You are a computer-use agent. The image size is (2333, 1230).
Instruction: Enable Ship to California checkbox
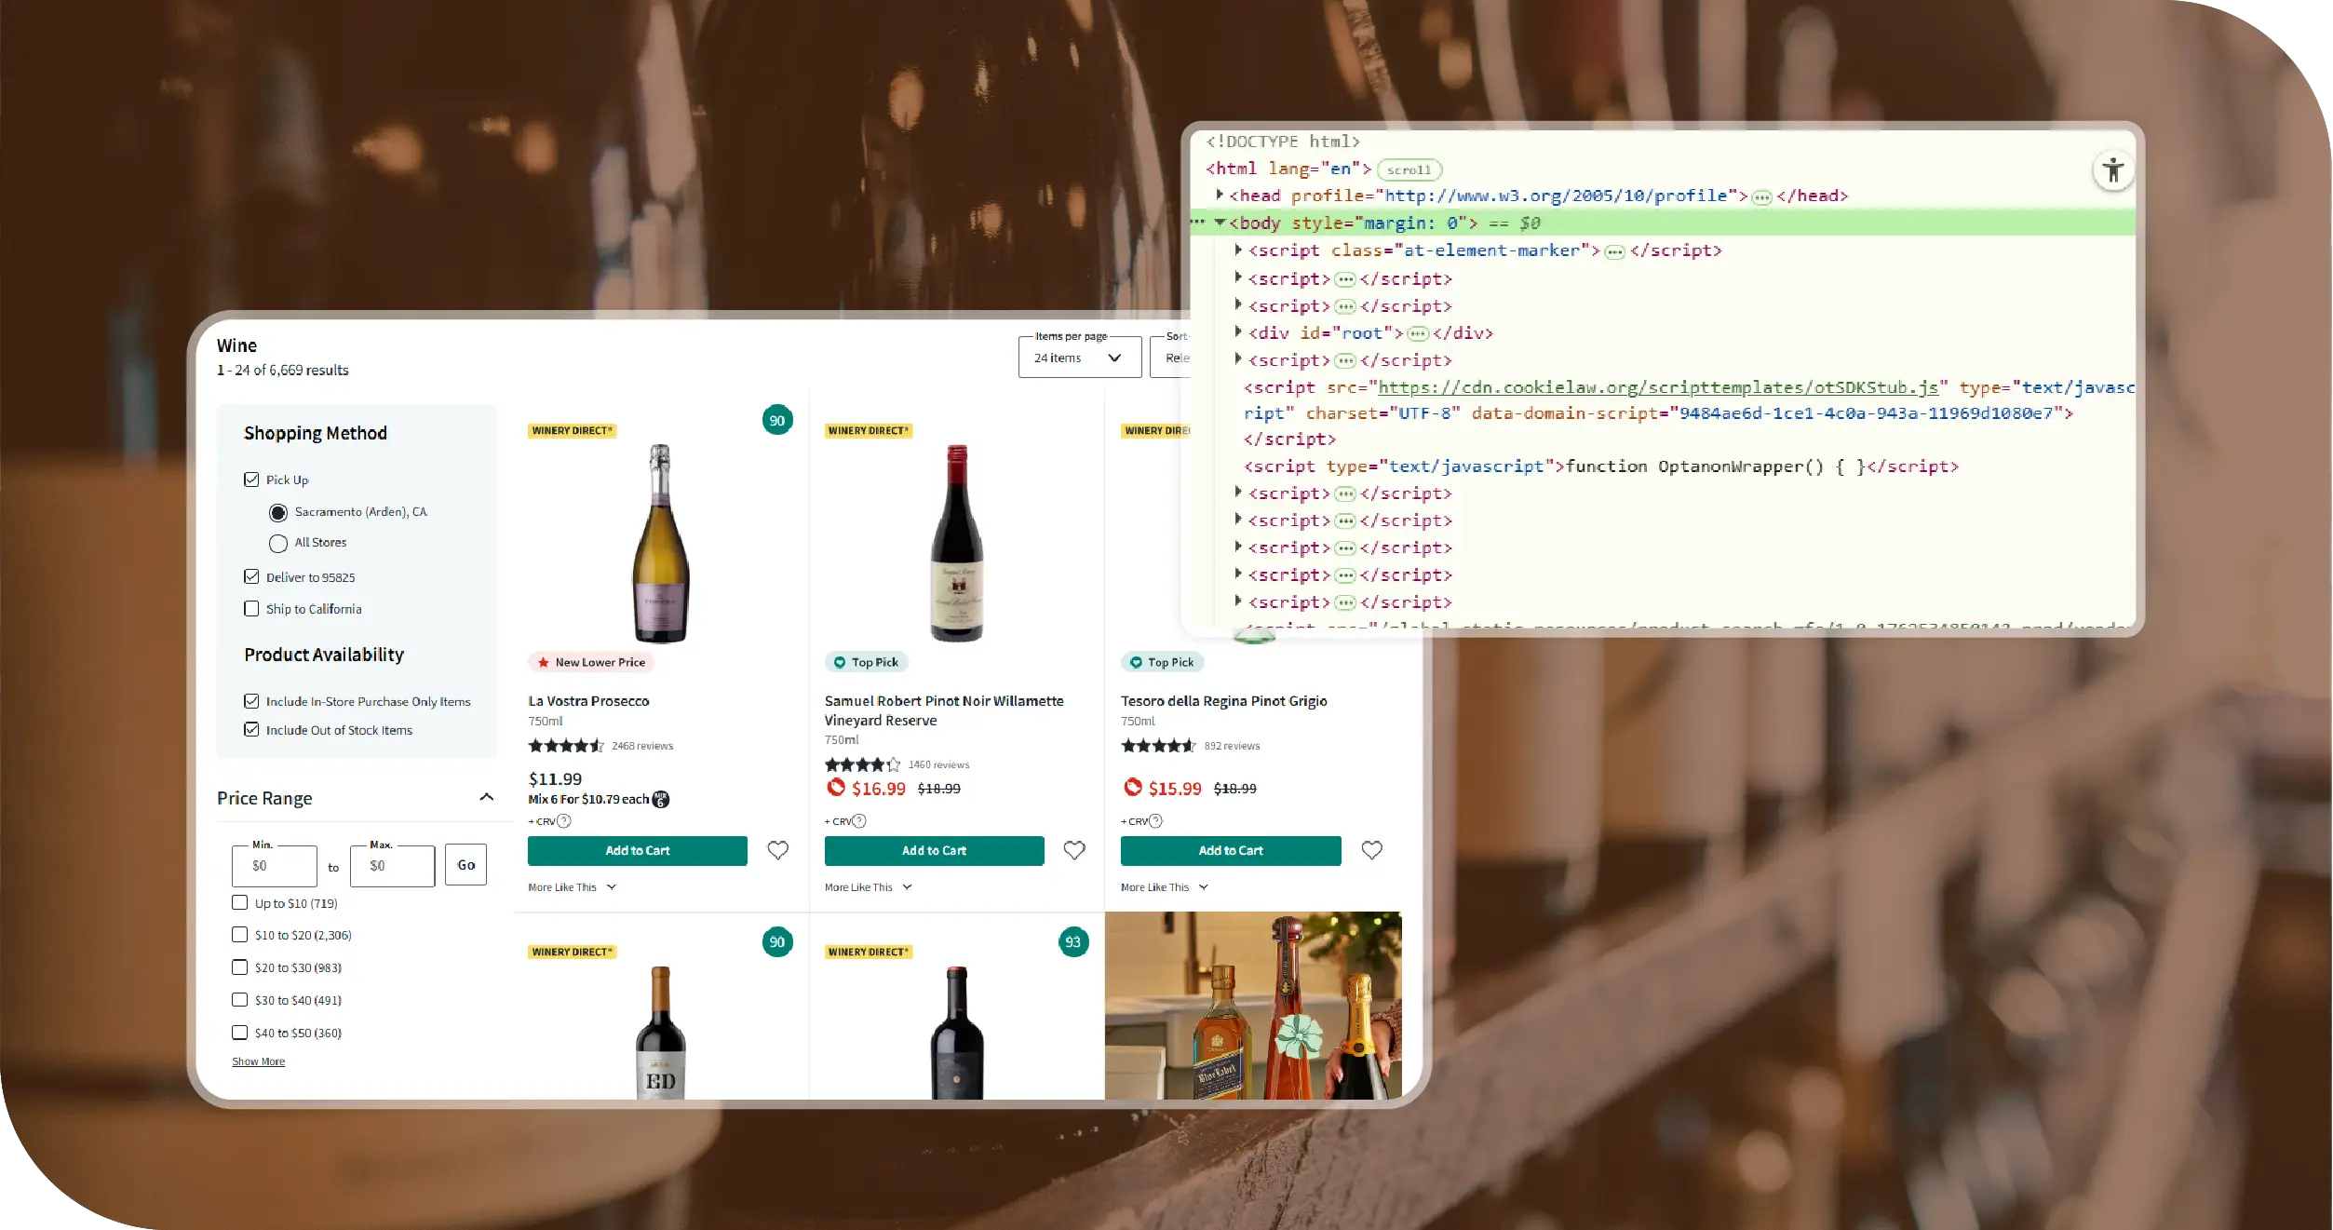[251, 608]
